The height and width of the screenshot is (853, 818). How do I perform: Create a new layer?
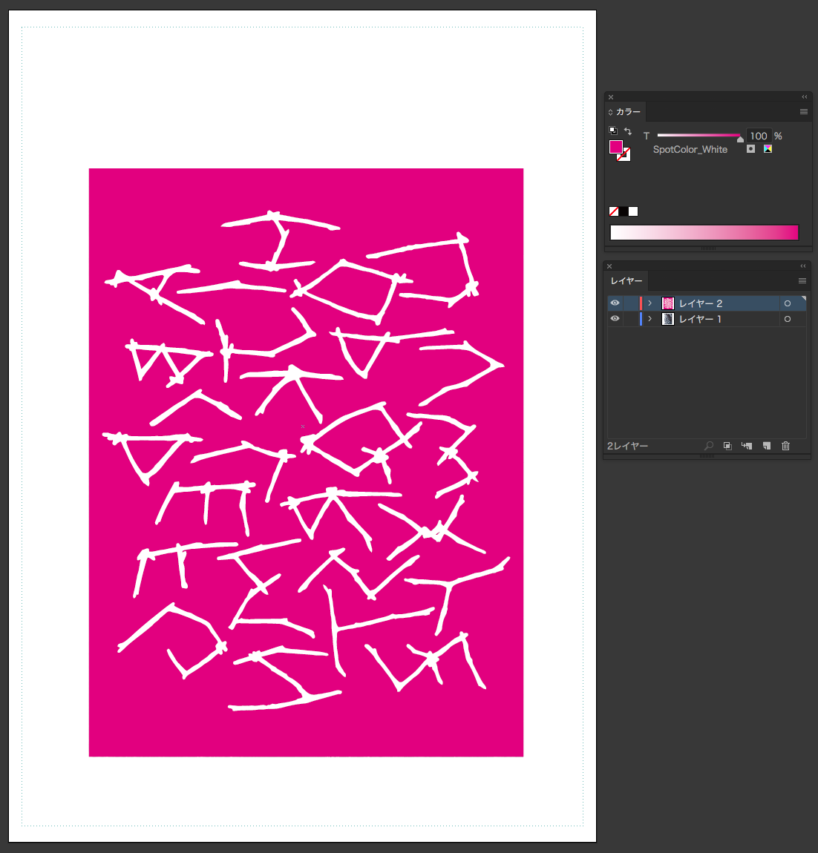(766, 446)
